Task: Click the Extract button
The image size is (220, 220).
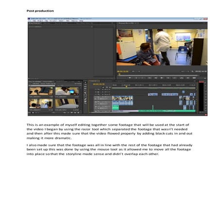Action: coord(188,78)
